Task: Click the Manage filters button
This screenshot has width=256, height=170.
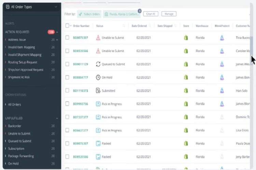Action: pyautogui.click(x=169, y=14)
